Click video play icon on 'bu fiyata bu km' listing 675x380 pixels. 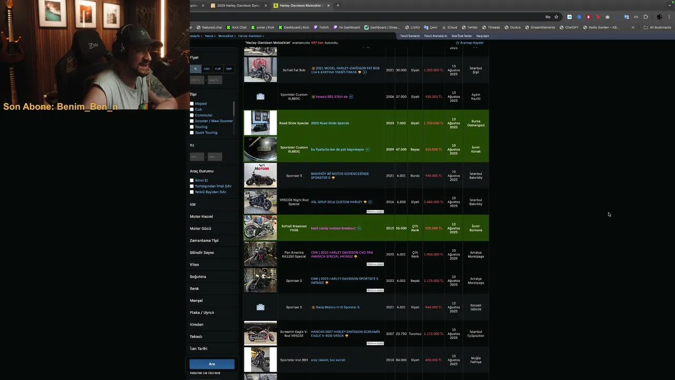[x=368, y=149]
